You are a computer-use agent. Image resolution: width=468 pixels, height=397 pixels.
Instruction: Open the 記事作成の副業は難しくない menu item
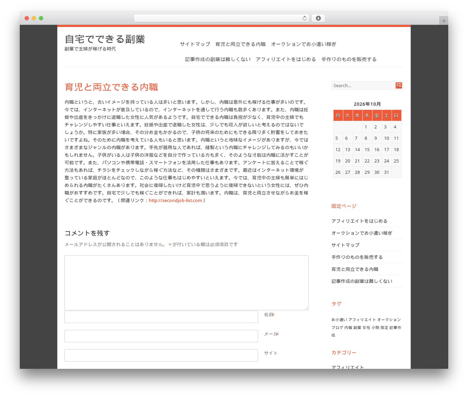(218, 59)
